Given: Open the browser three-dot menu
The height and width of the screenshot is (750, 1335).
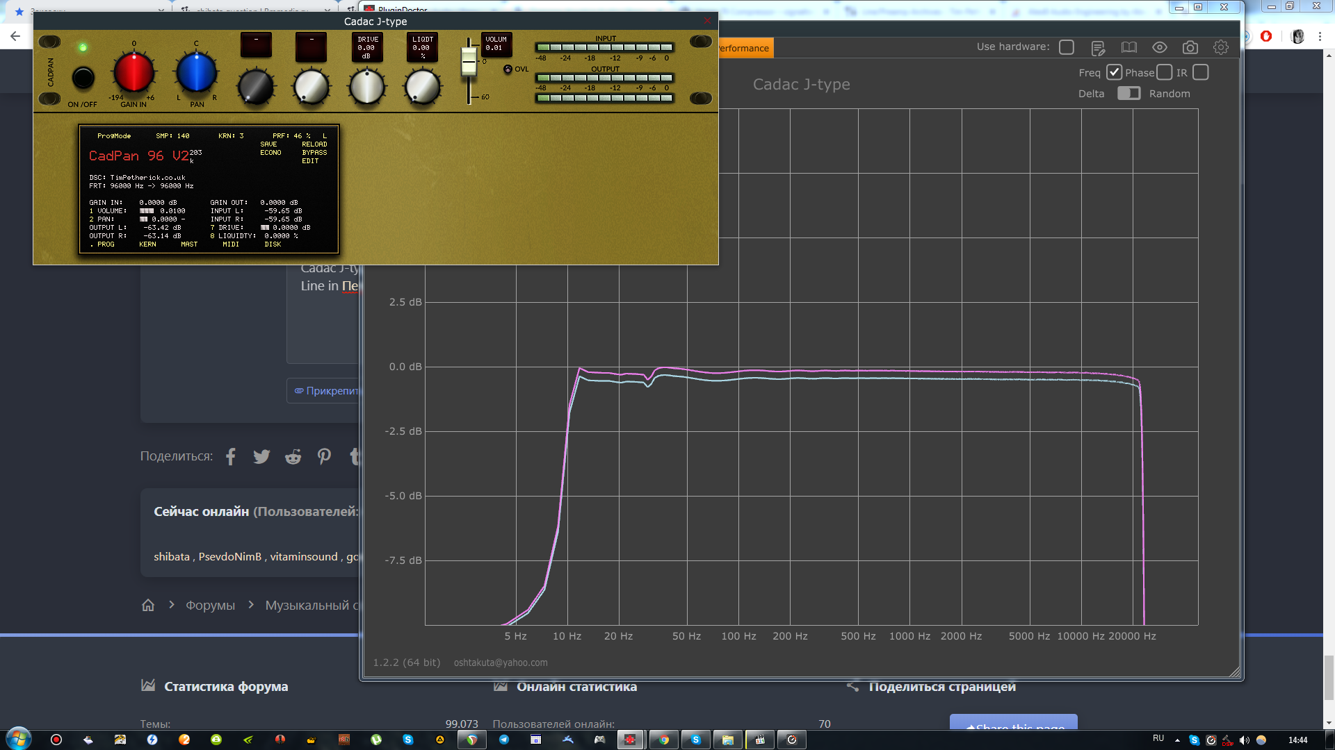Looking at the screenshot, I should point(1320,36).
